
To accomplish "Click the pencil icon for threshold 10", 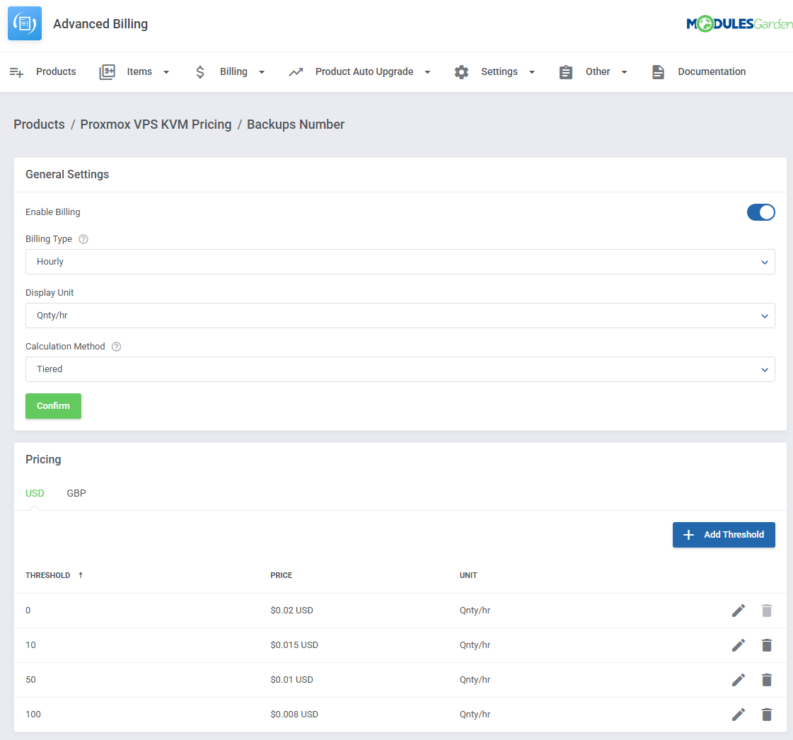I will pyautogui.click(x=739, y=645).
